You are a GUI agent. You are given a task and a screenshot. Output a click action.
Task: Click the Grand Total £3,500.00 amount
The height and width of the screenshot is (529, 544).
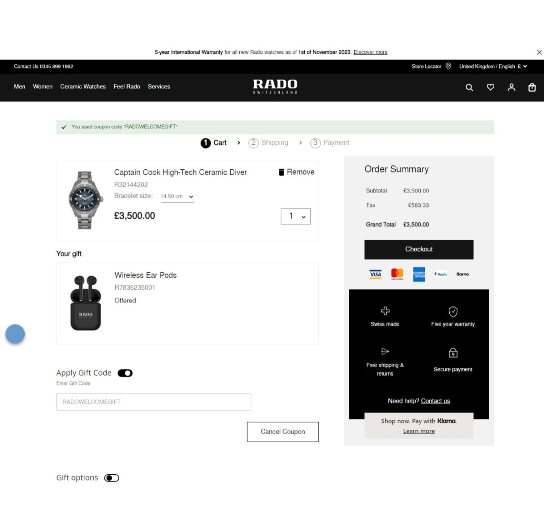tap(416, 224)
